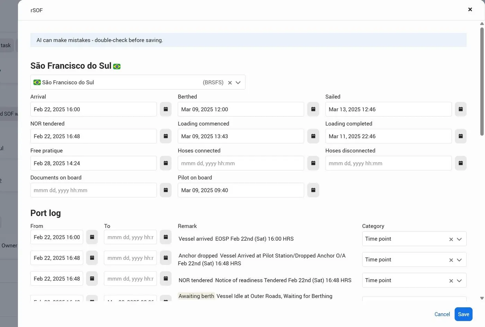Expand the port selection dropdown

tap(238, 83)
